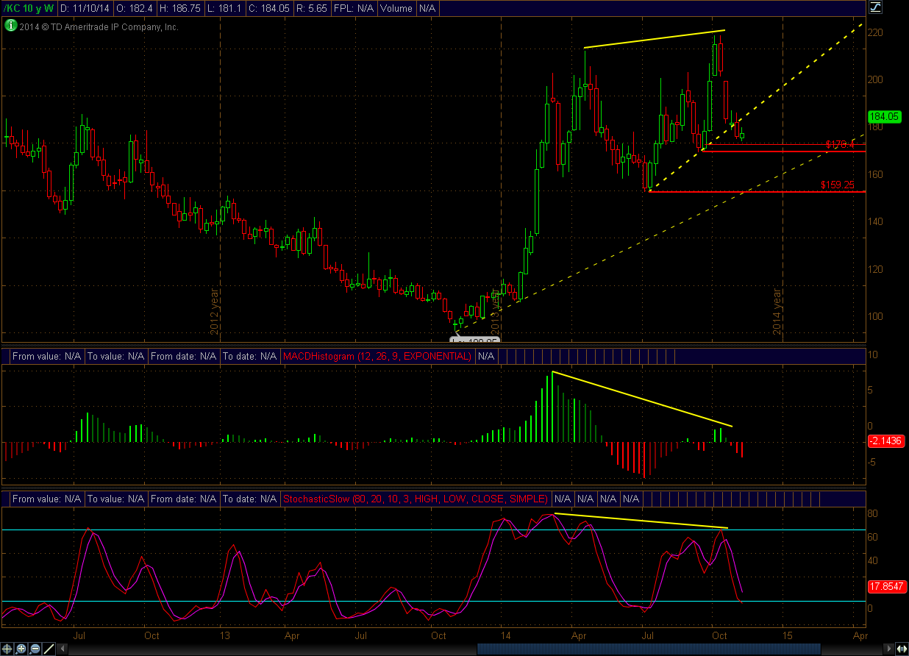This screenshot has width=909, height=656.
Task: Click the expand time axis icon
Action: [902, 649]
